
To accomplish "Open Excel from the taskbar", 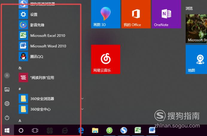I will point(138,130).
